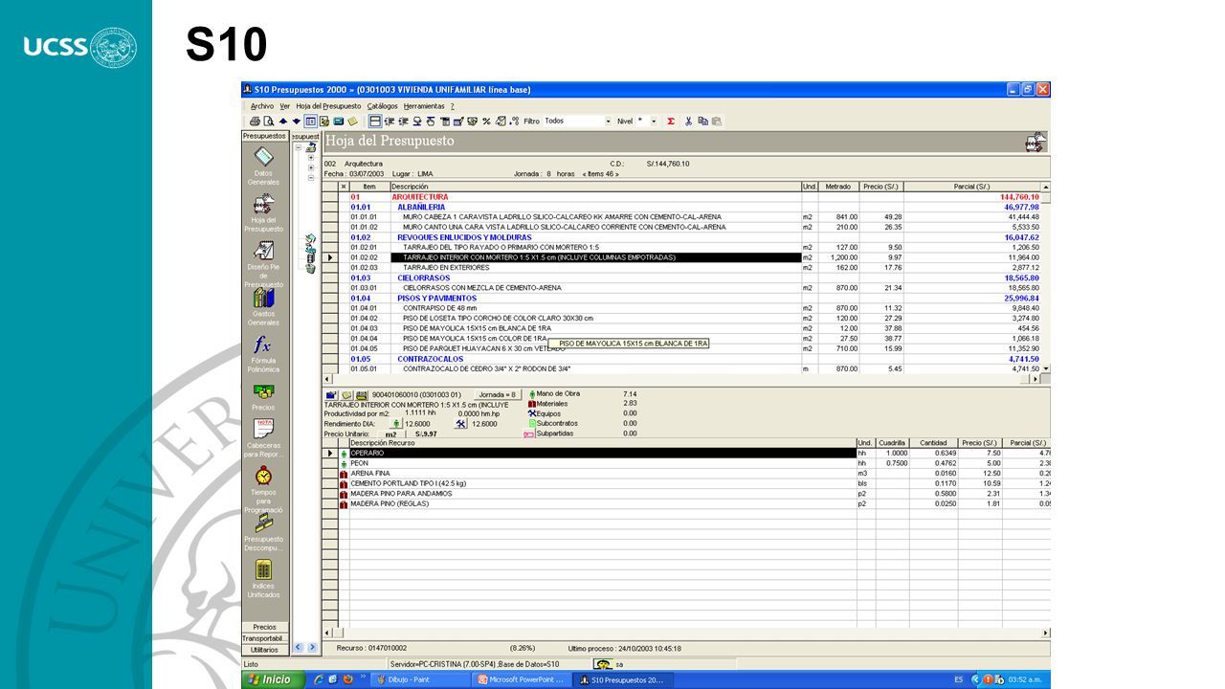Open the Ver menu

tap(285, 106)
